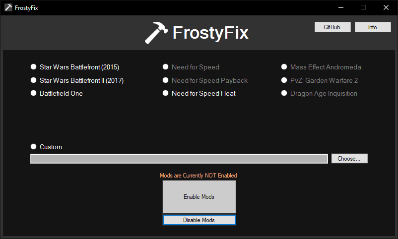Pick Dragon Age Inquisition radio button
The image size is (398, 239).
284,93
